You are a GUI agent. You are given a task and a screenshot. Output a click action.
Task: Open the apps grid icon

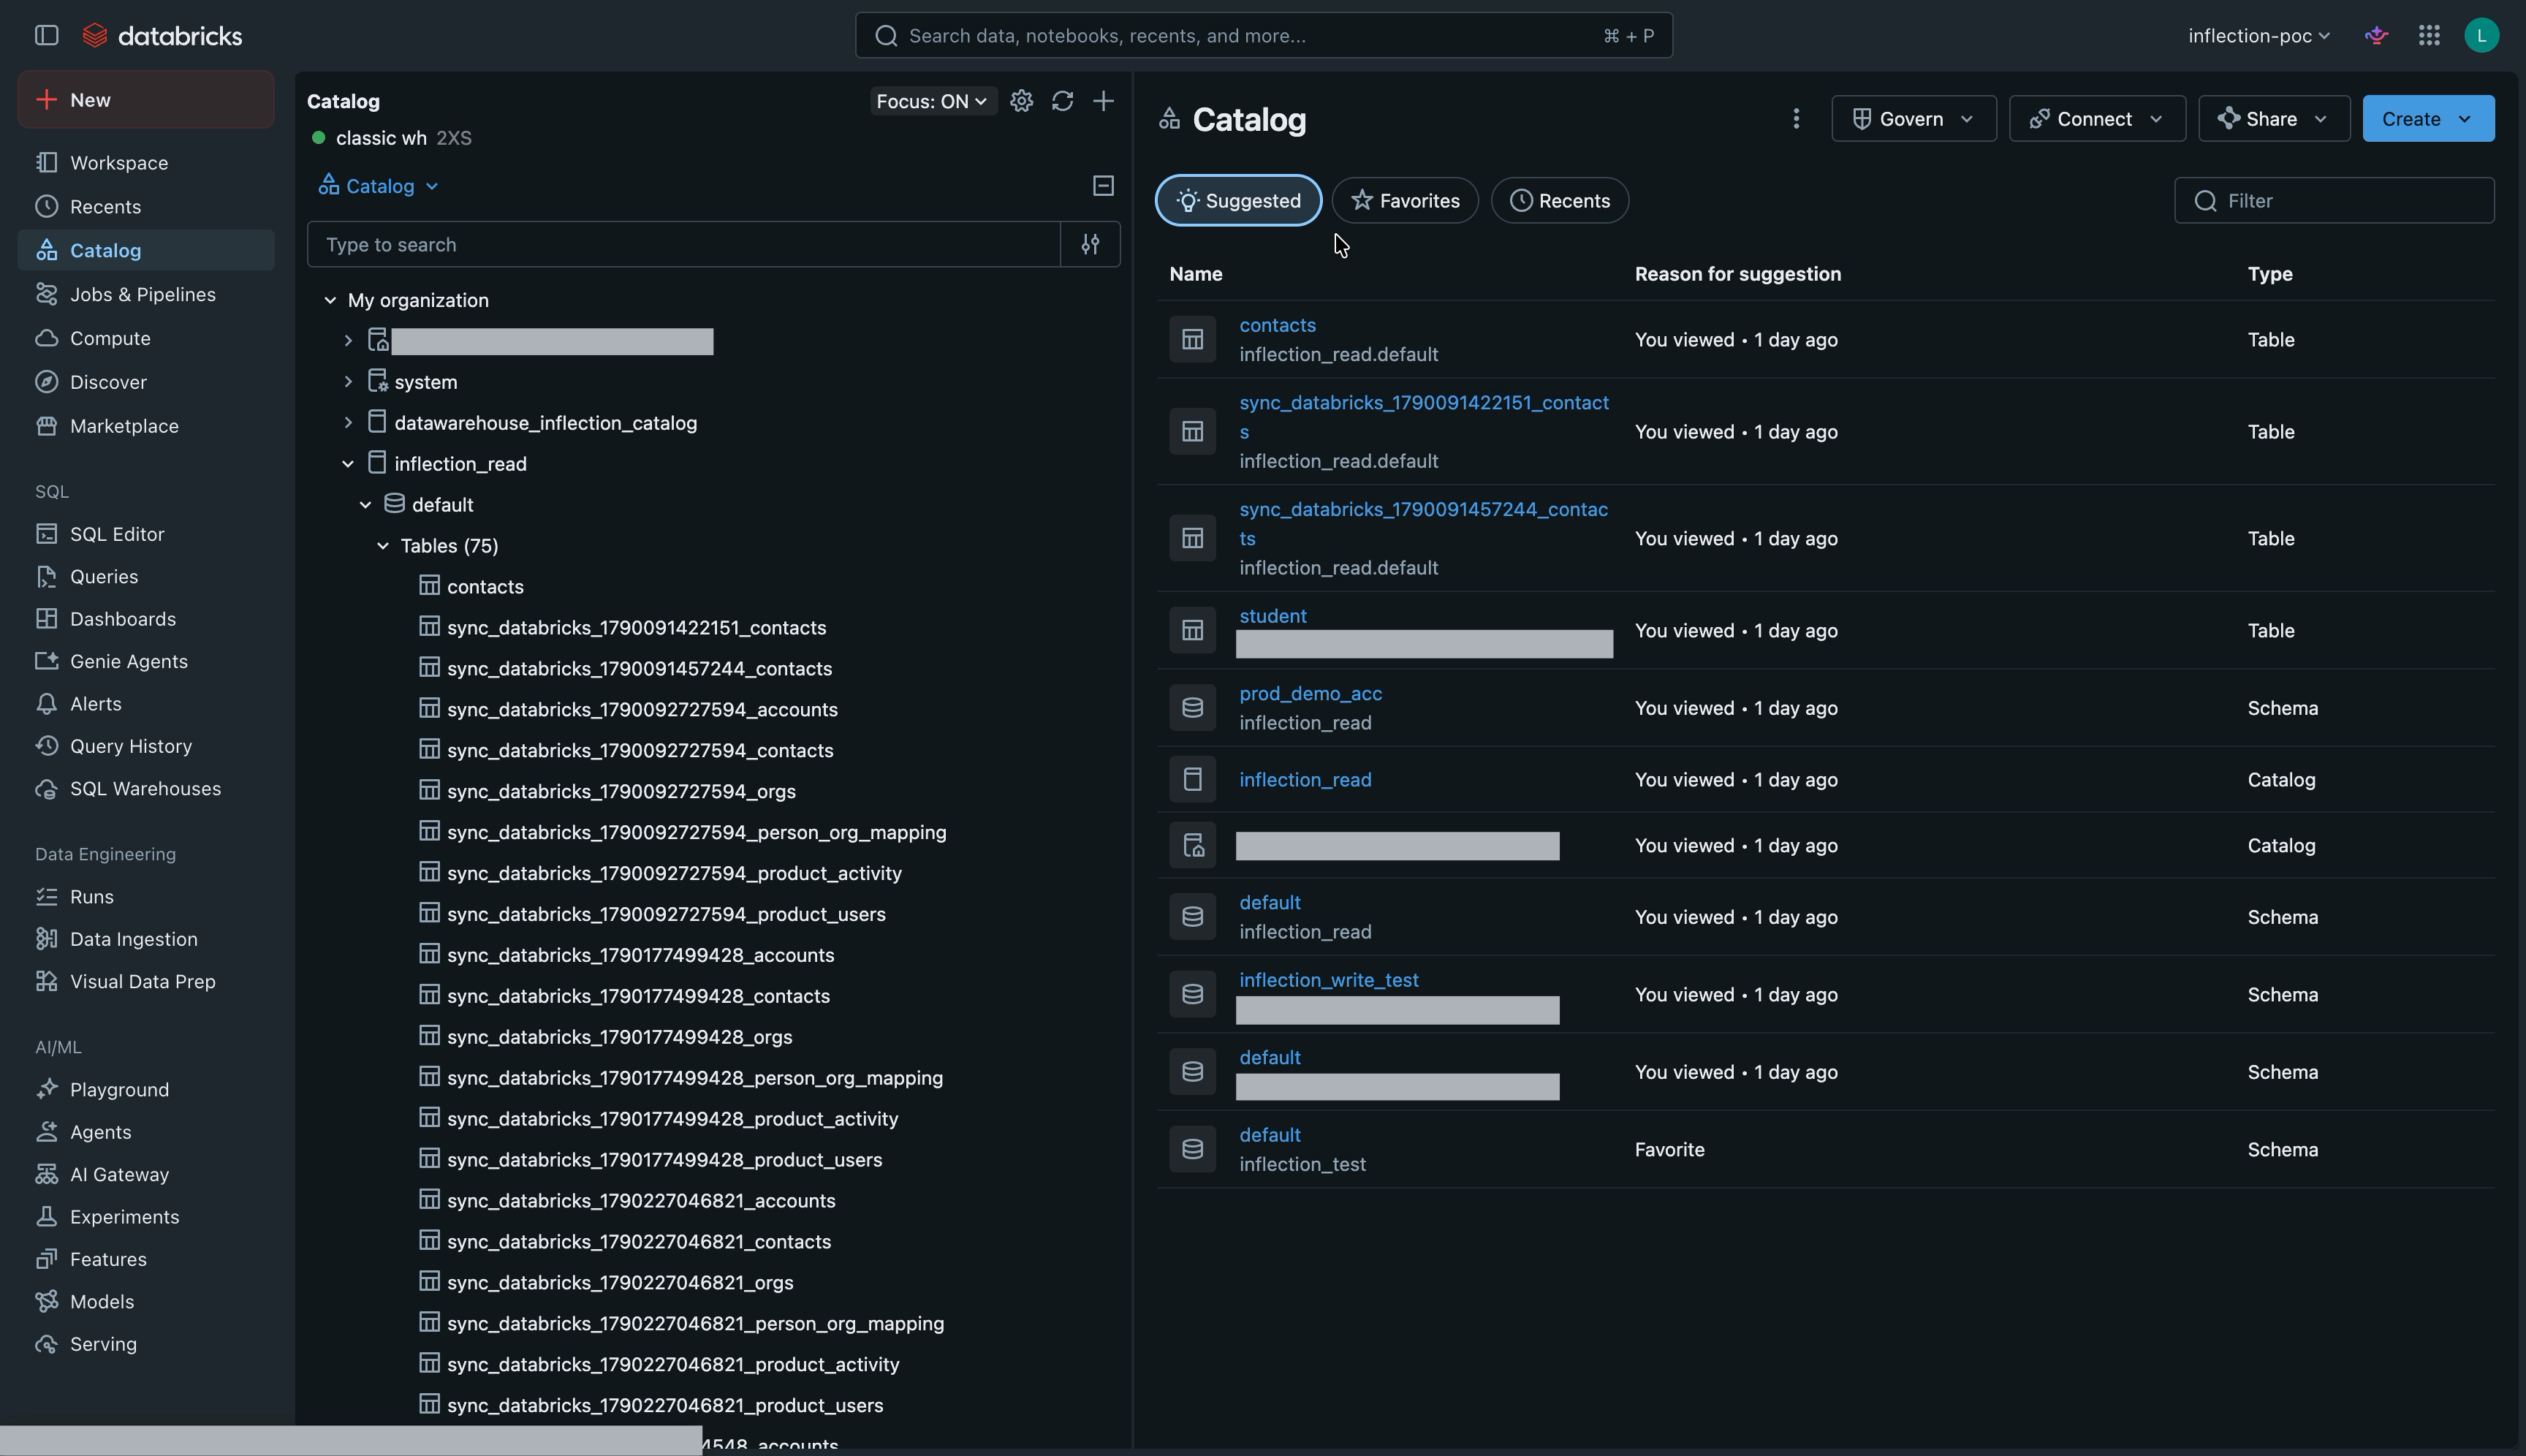pos(2429,35)
